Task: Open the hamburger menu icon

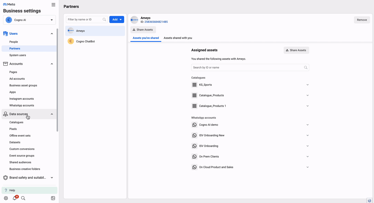Action: [x=53, y=5]
